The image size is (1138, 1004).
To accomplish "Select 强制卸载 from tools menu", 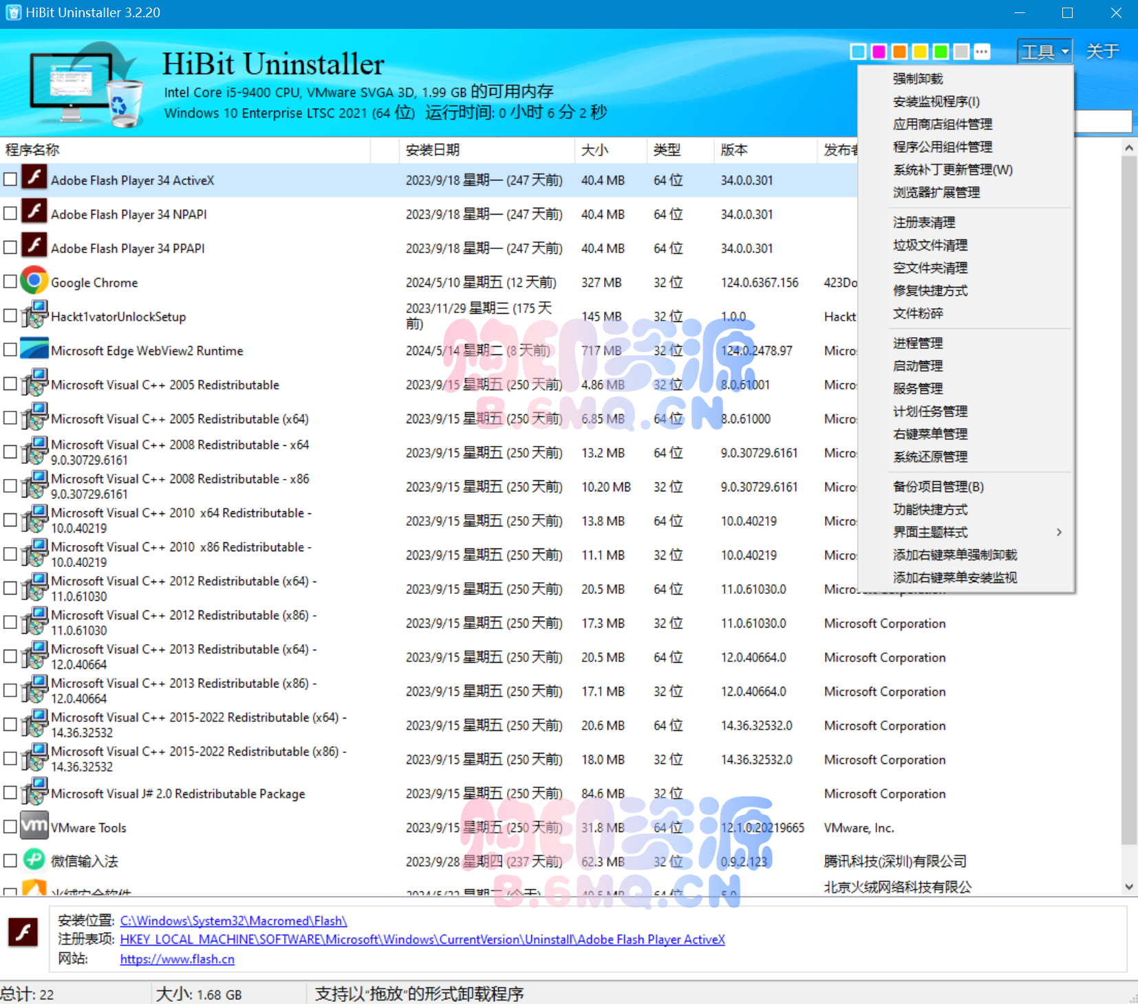I will pyautogui.click(x=965, y=79).
